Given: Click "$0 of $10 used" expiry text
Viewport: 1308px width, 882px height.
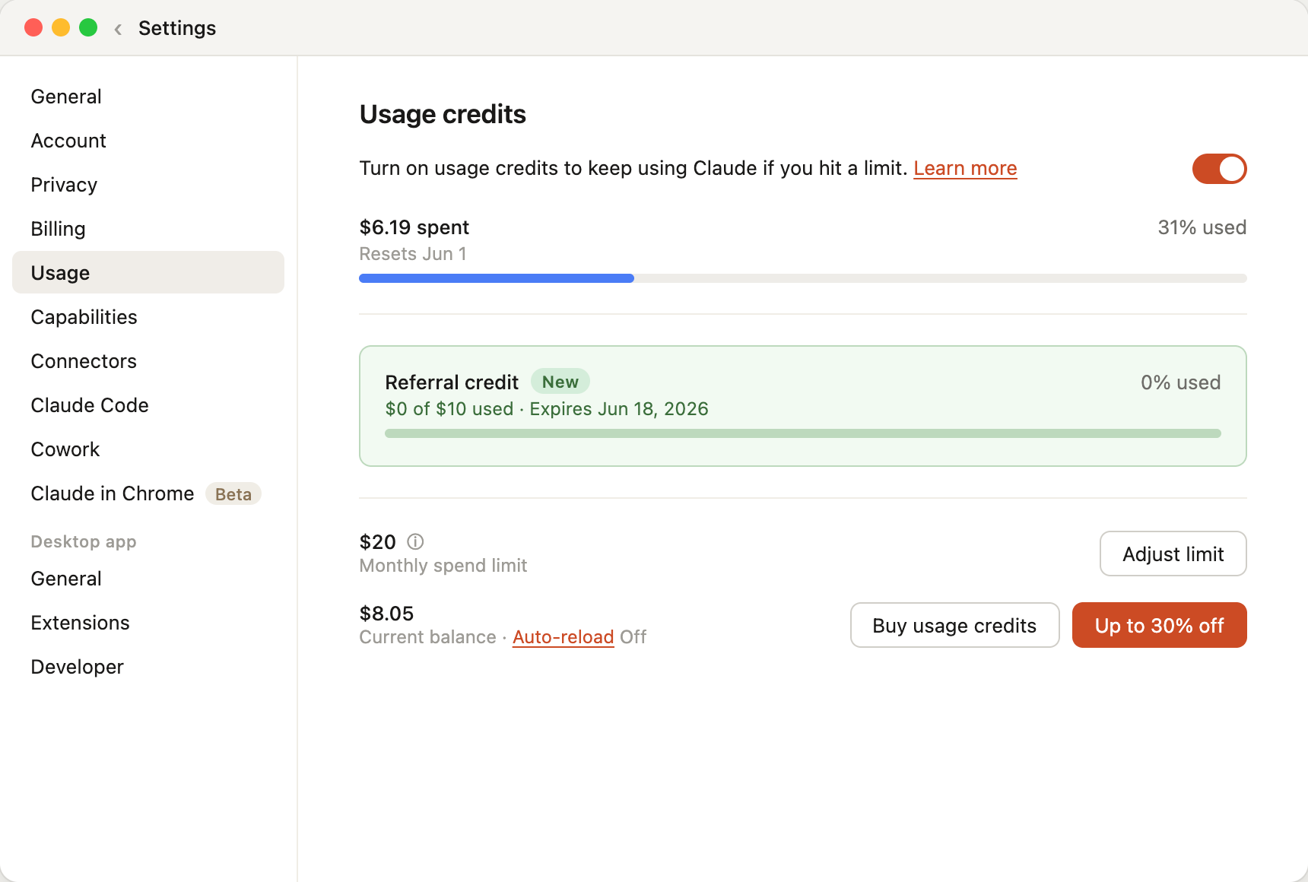Looking at the screenshot, I should 547,409.
